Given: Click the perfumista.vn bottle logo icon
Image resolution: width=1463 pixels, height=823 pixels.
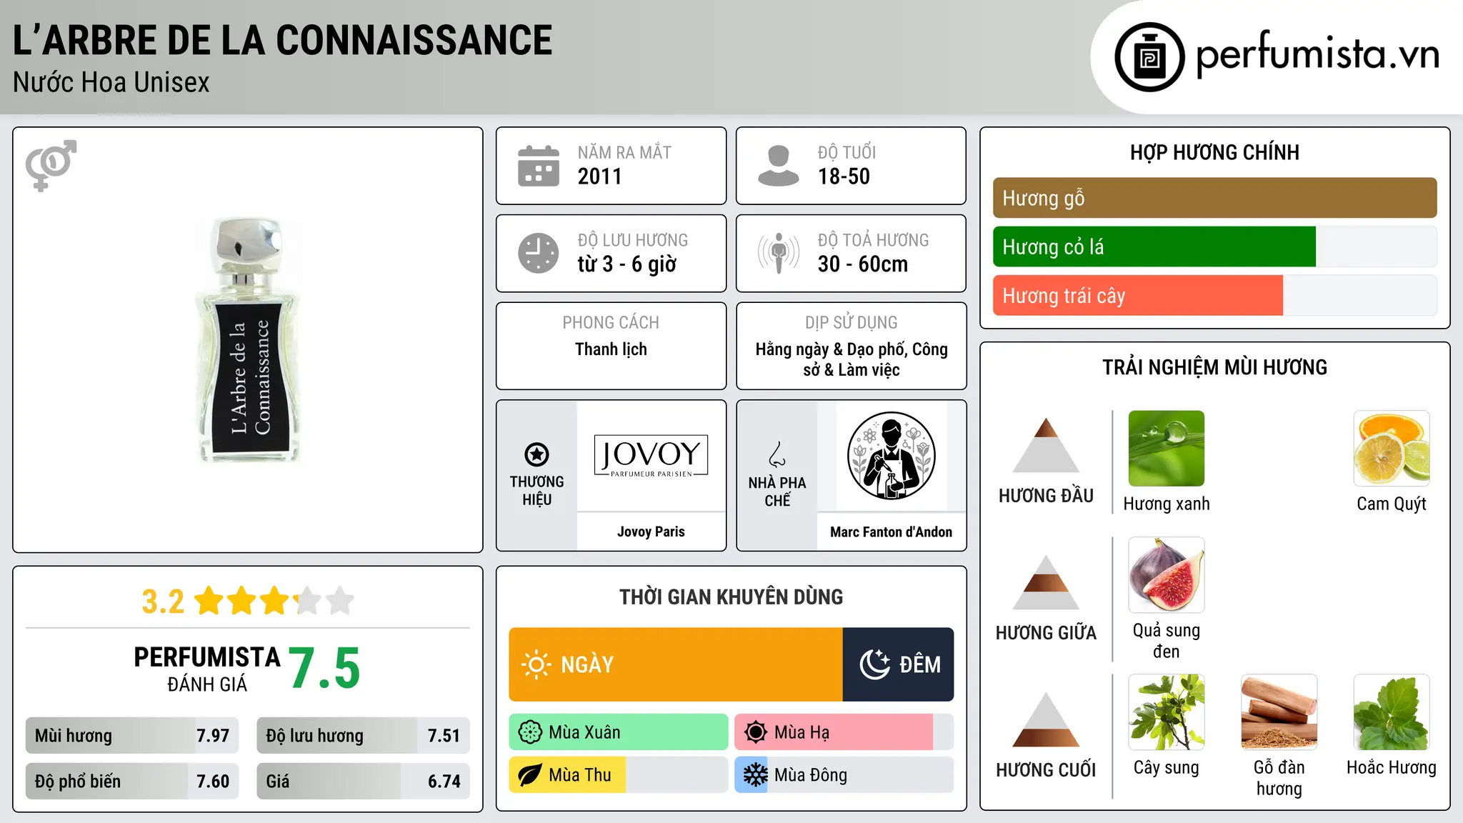Looking at the screenshot, I should click(x=1149, y=57).
